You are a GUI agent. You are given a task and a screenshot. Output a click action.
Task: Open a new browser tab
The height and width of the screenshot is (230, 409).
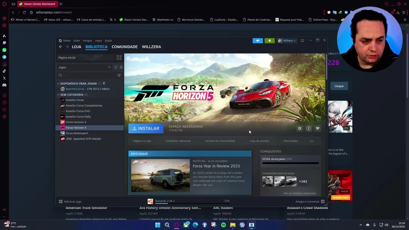(x=61, y=4)
